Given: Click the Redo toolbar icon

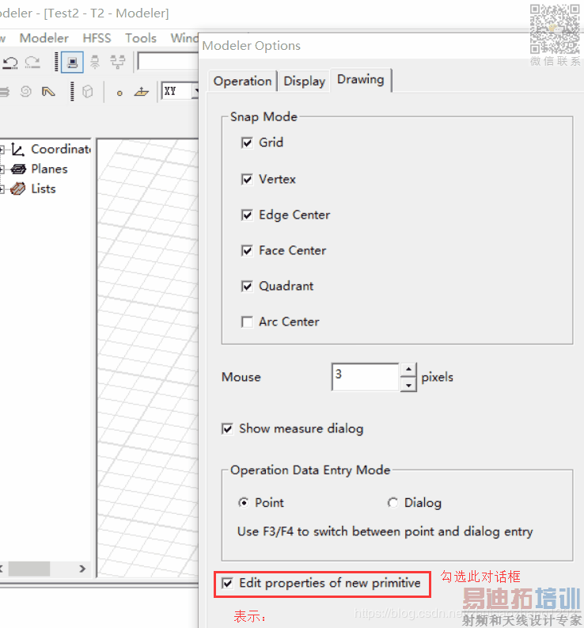Looking at the screenshot, I should click(x=32, y=62).
